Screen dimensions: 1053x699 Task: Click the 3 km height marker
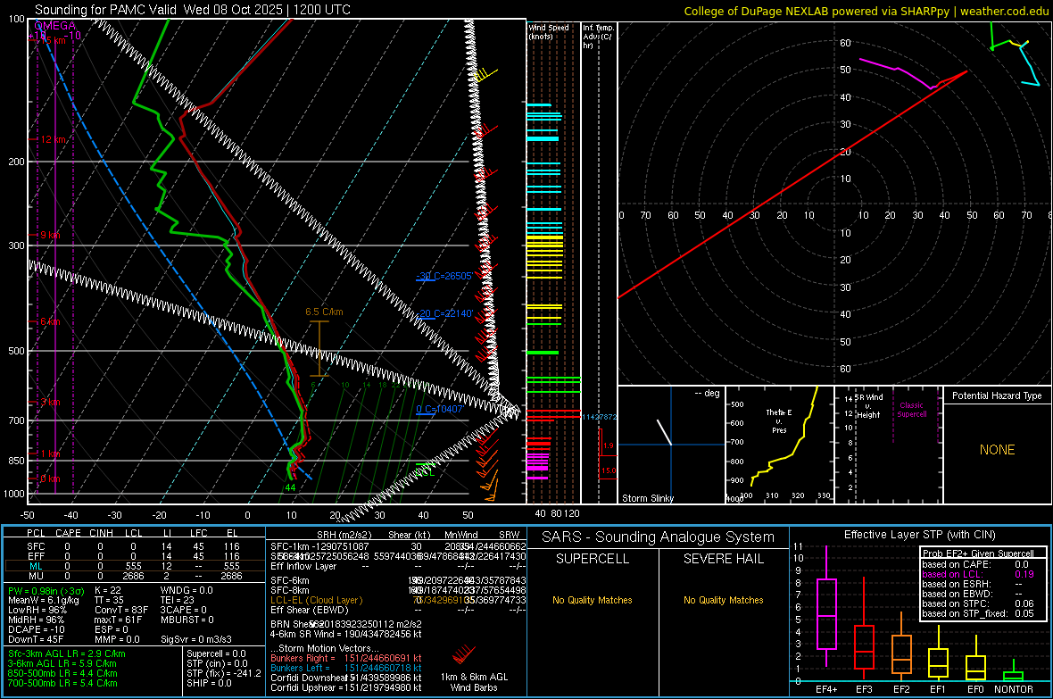coord(50,403)
